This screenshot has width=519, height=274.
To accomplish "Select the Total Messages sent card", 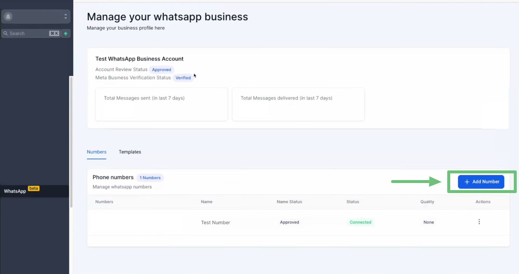I will (162, 104).
